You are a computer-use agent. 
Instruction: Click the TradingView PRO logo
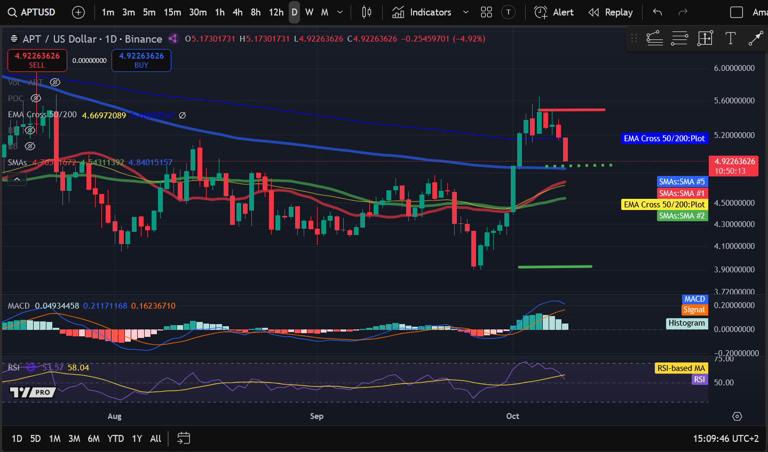(x=33, y=392)
